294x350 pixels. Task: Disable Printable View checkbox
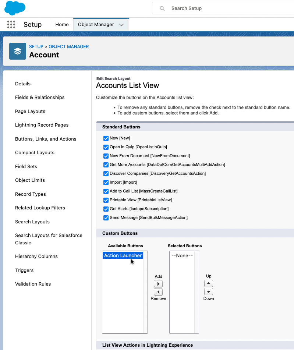click(x=106, y=200)
